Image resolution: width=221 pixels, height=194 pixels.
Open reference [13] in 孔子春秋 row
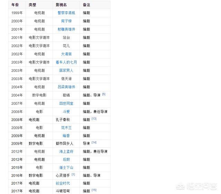pyautogui.click(x=94, y=119)
